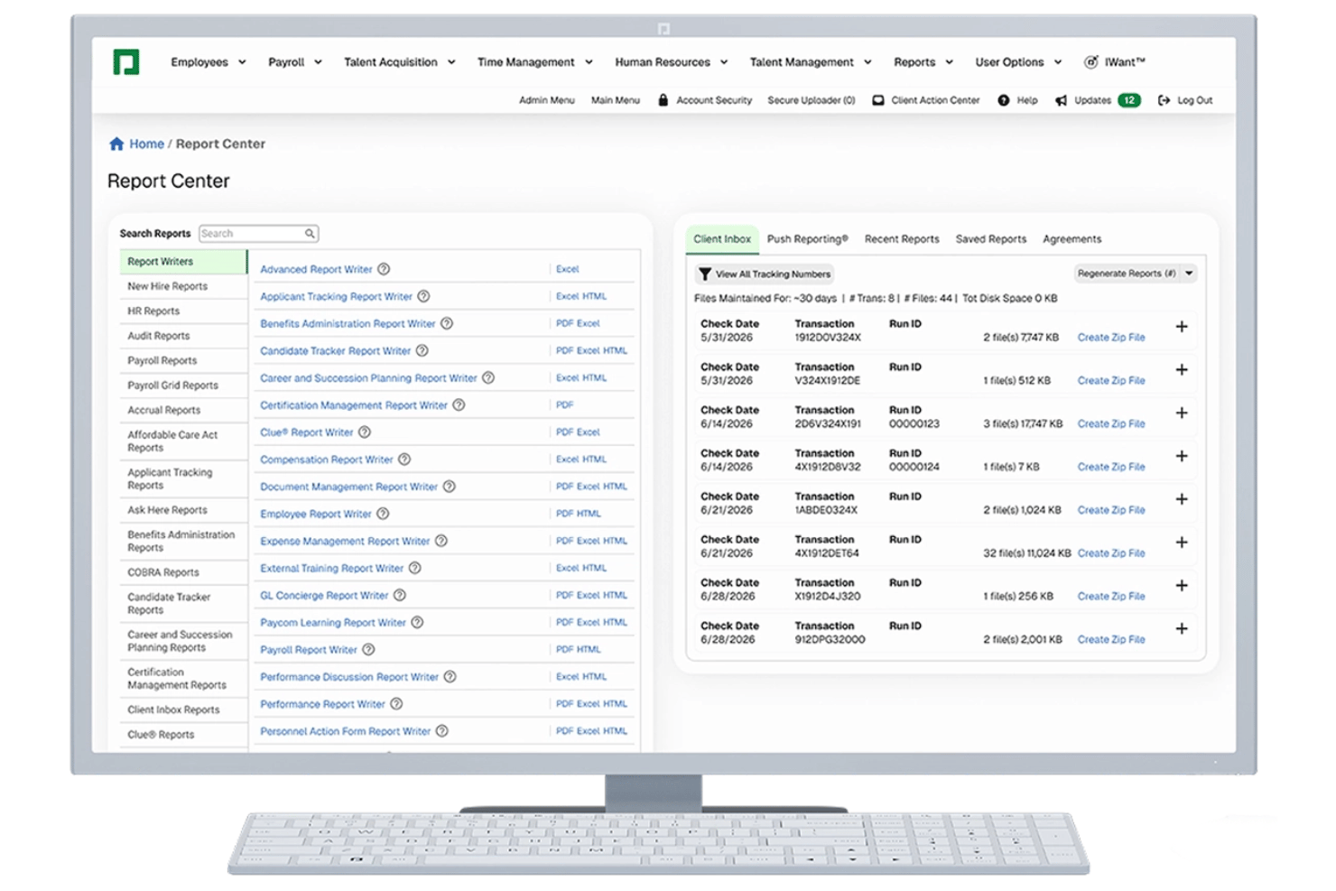Image resolution: width=1336 pixels, height=891 pixels.
Task: Expand the Payroll menu
Action: pyautogui.click(x=294, y=62)
